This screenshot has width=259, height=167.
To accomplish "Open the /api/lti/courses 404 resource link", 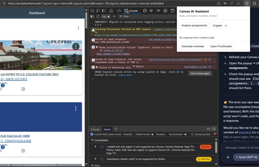I will pyautogui.click(x=175, y=60).
